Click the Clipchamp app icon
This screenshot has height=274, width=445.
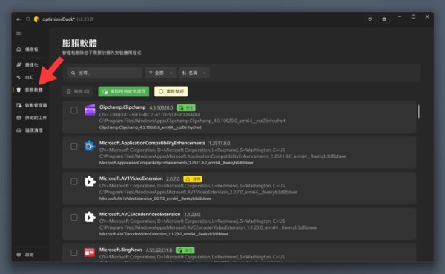90,110
